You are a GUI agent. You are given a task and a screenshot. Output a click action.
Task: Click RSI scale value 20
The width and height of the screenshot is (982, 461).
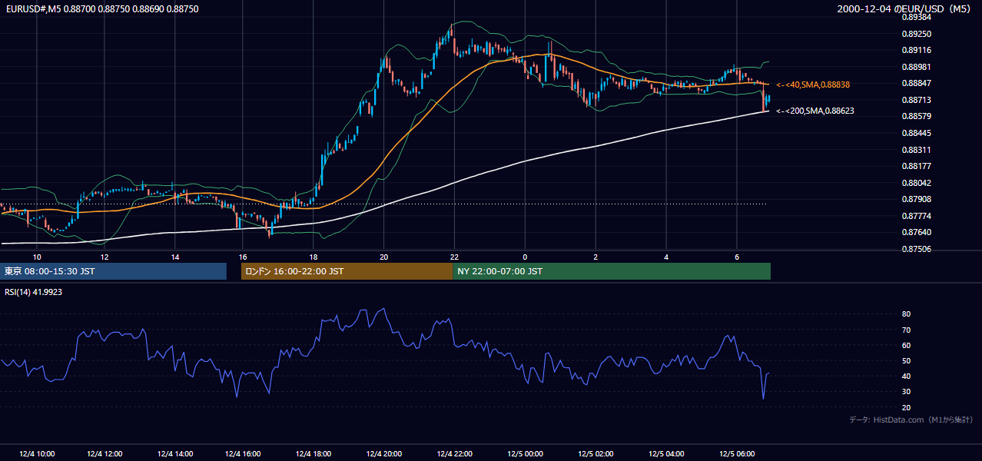(x=906, y=407)
